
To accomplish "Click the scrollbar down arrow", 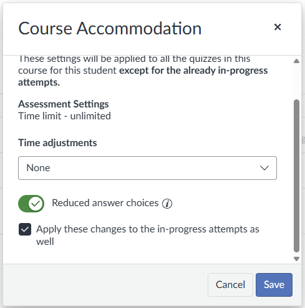I will [x=296, y=259].
